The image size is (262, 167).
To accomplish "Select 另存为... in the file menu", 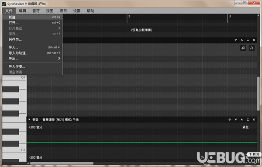I will point(32,39).
